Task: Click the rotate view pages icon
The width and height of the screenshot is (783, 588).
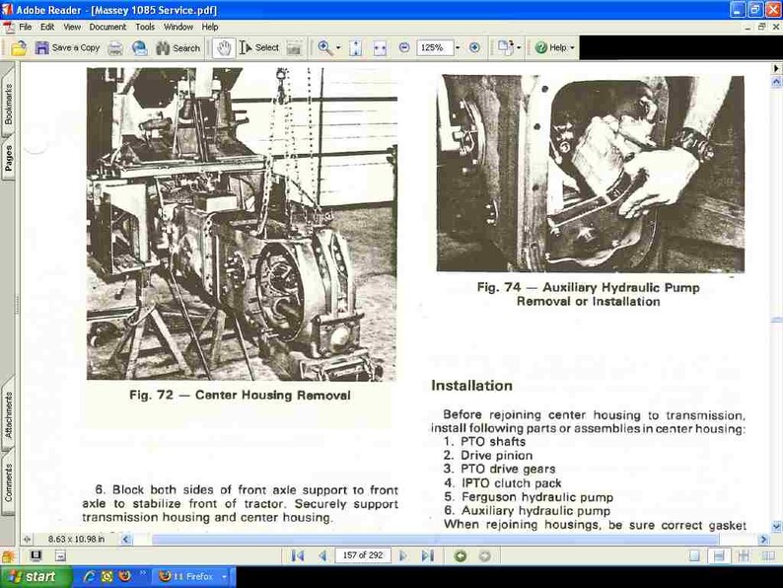Action: 505,47
